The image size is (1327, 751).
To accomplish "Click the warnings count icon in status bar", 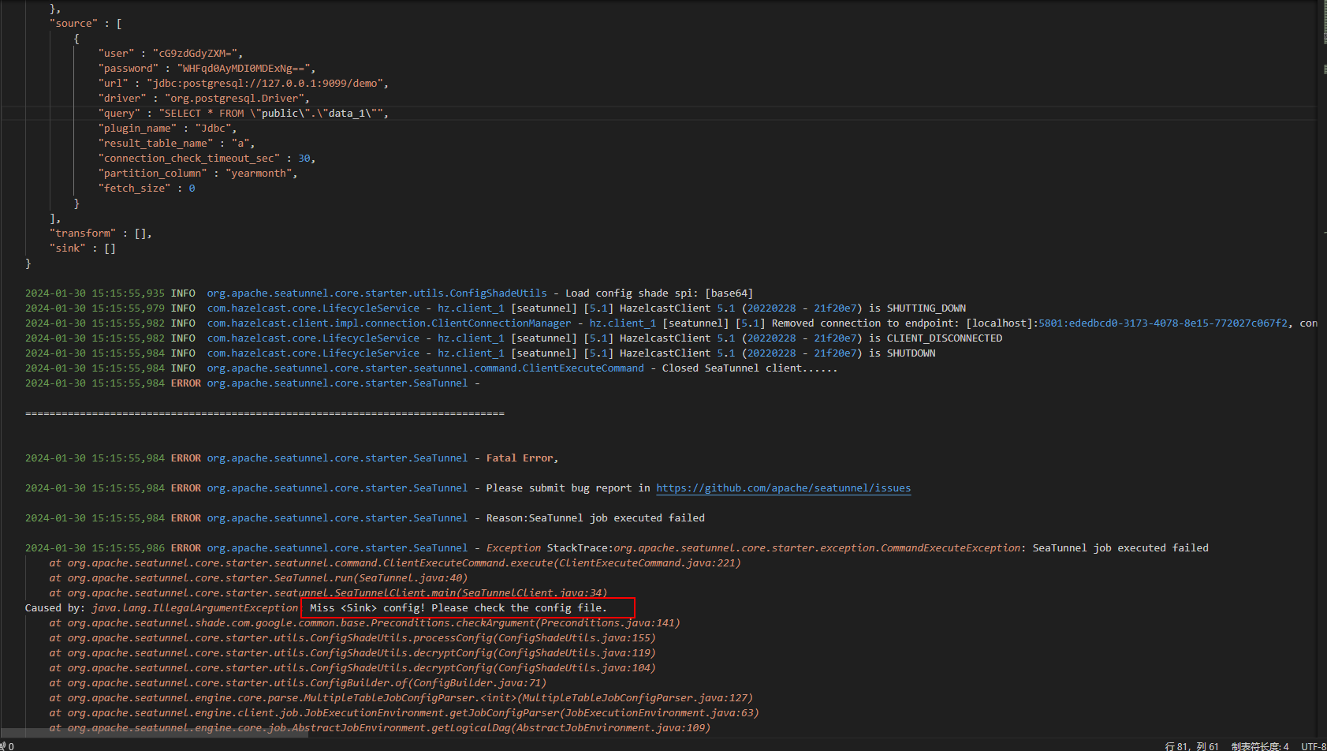I will pyautogui.click(x=7, y=745).
